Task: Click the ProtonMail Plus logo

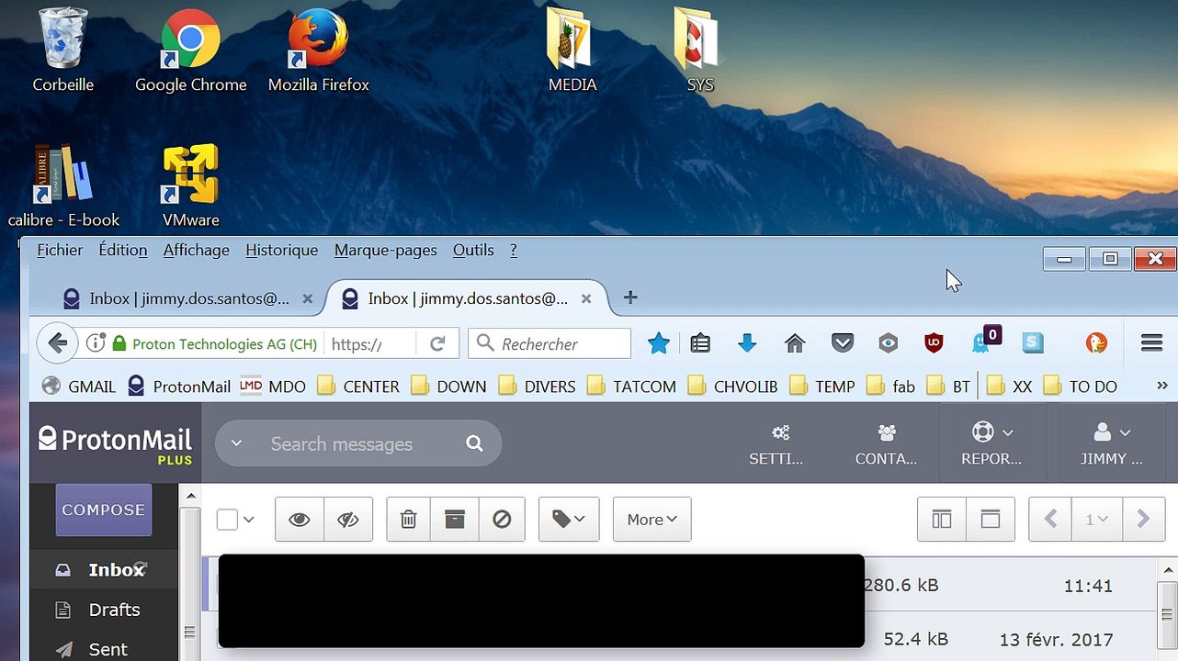Action: coord(115,443)
